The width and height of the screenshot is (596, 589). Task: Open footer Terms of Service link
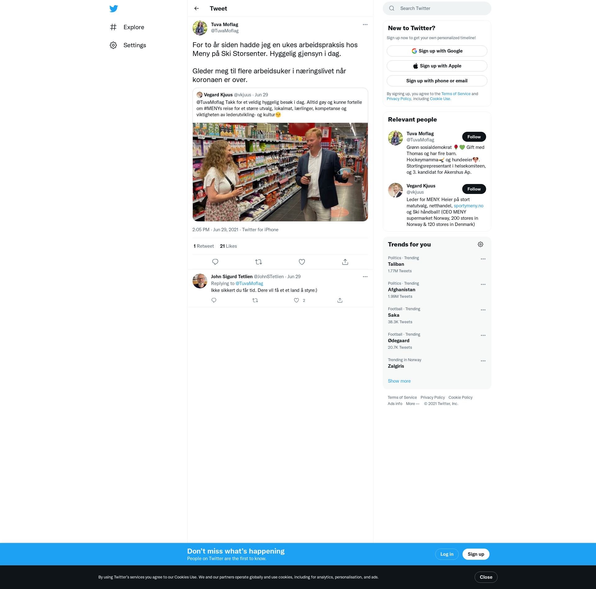pyautogui.click(x=402, y=398)
